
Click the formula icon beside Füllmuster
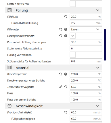click(65, 29)
